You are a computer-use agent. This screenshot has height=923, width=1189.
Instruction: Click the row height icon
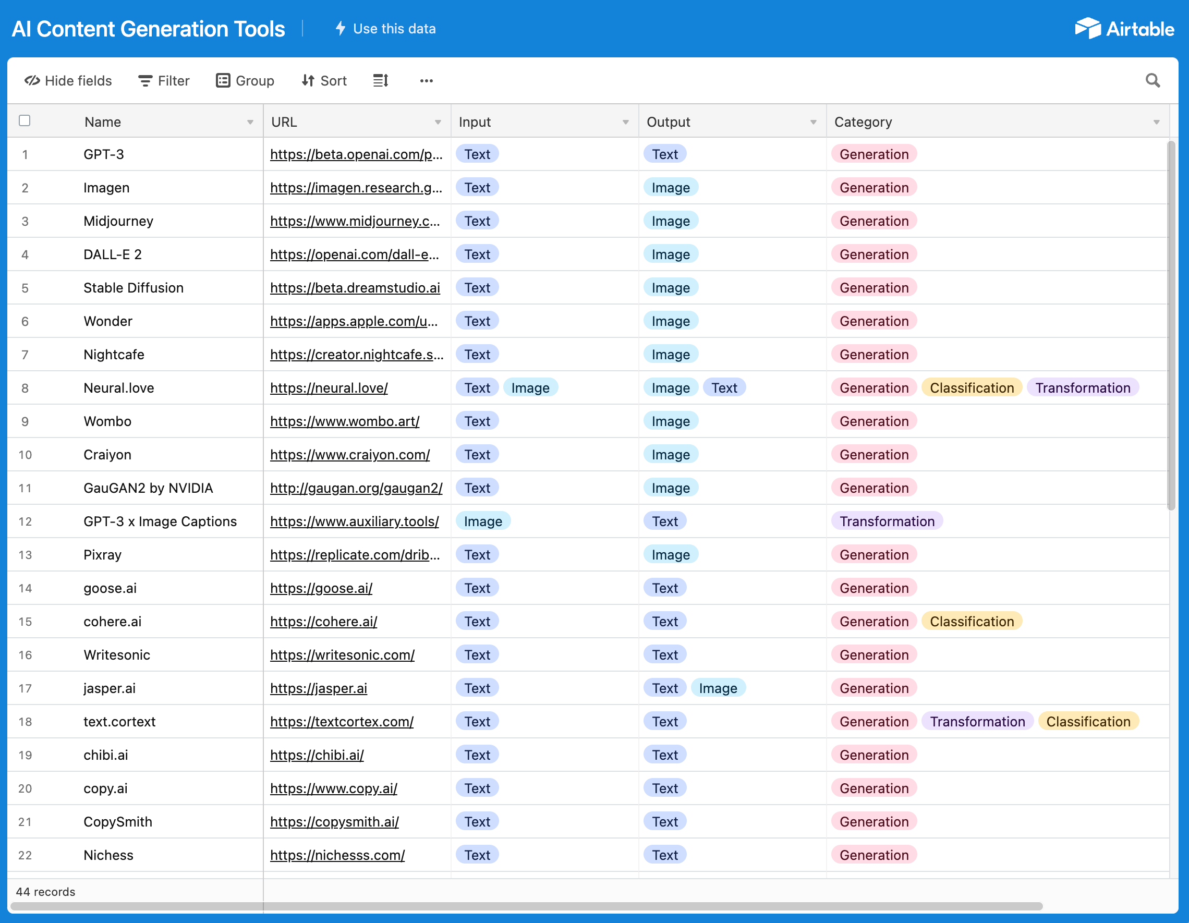click(x=381, y=80)
